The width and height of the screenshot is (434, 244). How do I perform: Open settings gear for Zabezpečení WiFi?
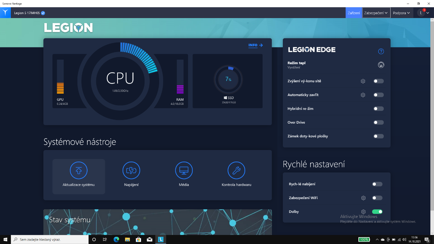(x=363, y=198)
